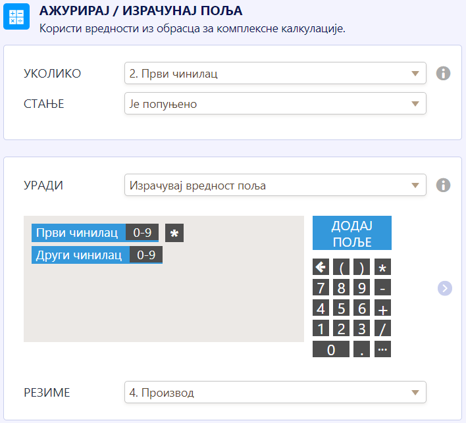Click the calculator icon beside the title
Viewport: 466px width, 423px height.
click(16, 16)
